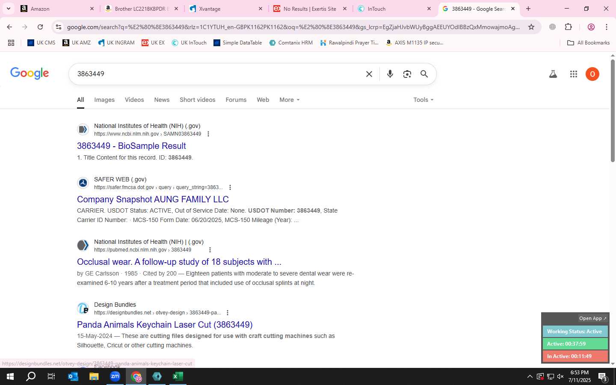The image size is (616, 385).
Task: Open the bookmarks bar apps grid icon
Action: pyautogui.click(x=11, y=43)
